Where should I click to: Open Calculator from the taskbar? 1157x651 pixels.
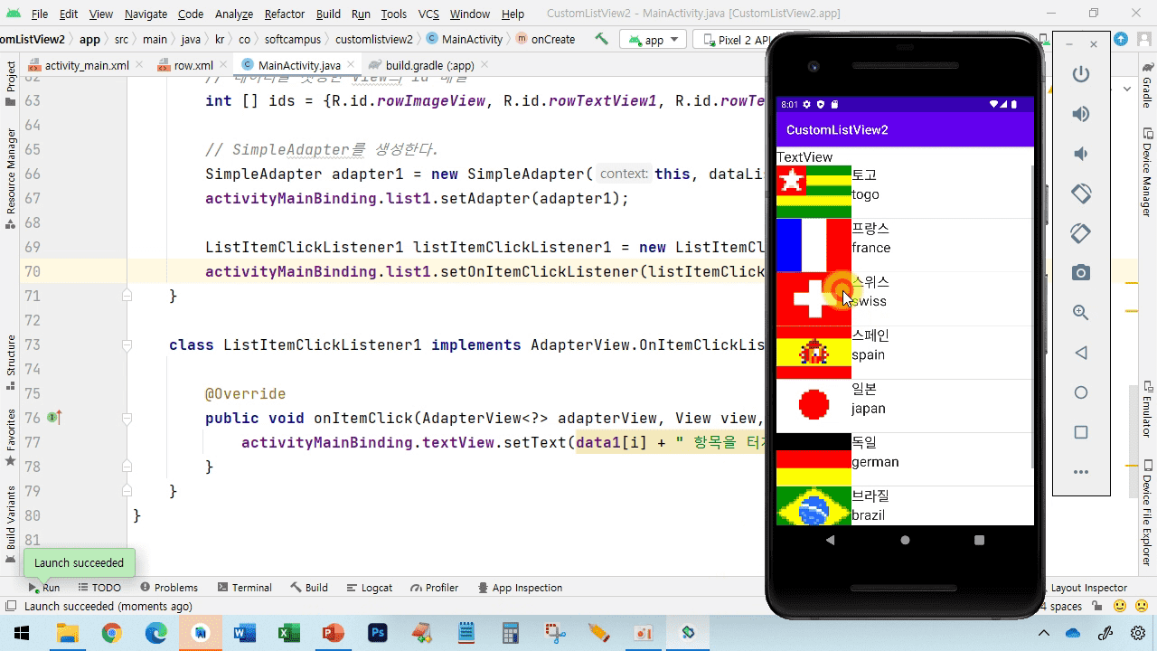[x=511, y=633]
